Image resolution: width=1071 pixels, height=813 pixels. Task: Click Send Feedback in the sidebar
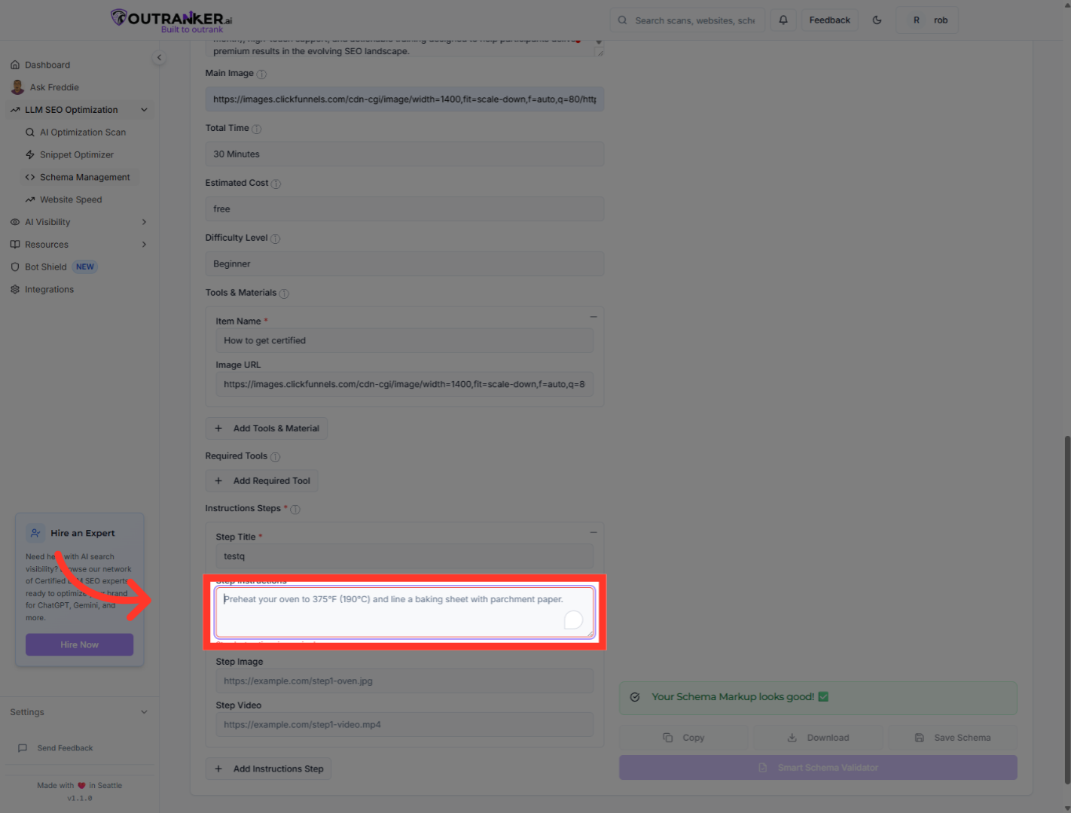[x=65, y=748]
